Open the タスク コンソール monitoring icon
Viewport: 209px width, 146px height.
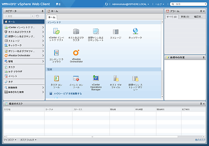click(x=56, y=78)
